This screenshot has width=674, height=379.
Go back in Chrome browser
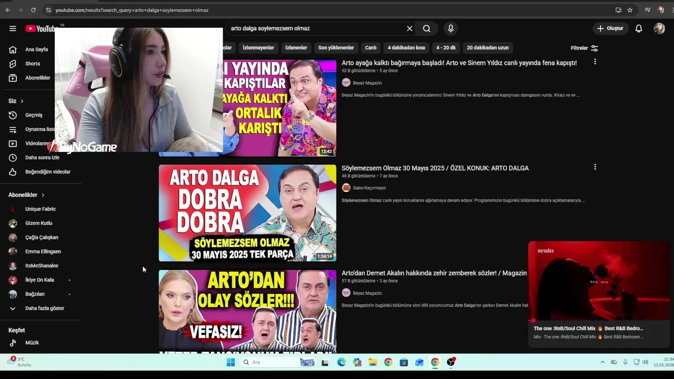(x=8, y=10)
